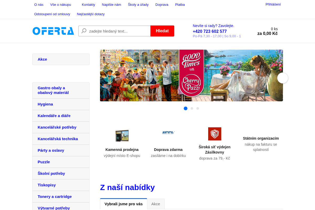Click the red Zásilkovna package icon
315x210 pixels.
click(215, 134)
